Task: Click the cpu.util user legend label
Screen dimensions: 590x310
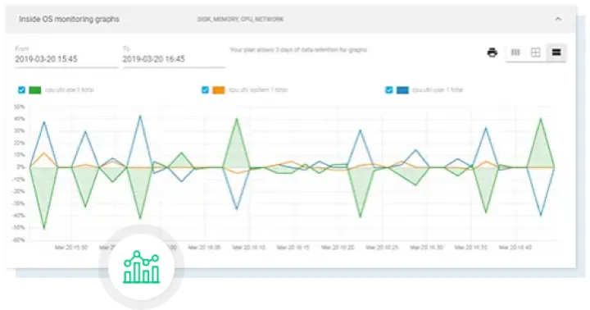Action: 438,90
